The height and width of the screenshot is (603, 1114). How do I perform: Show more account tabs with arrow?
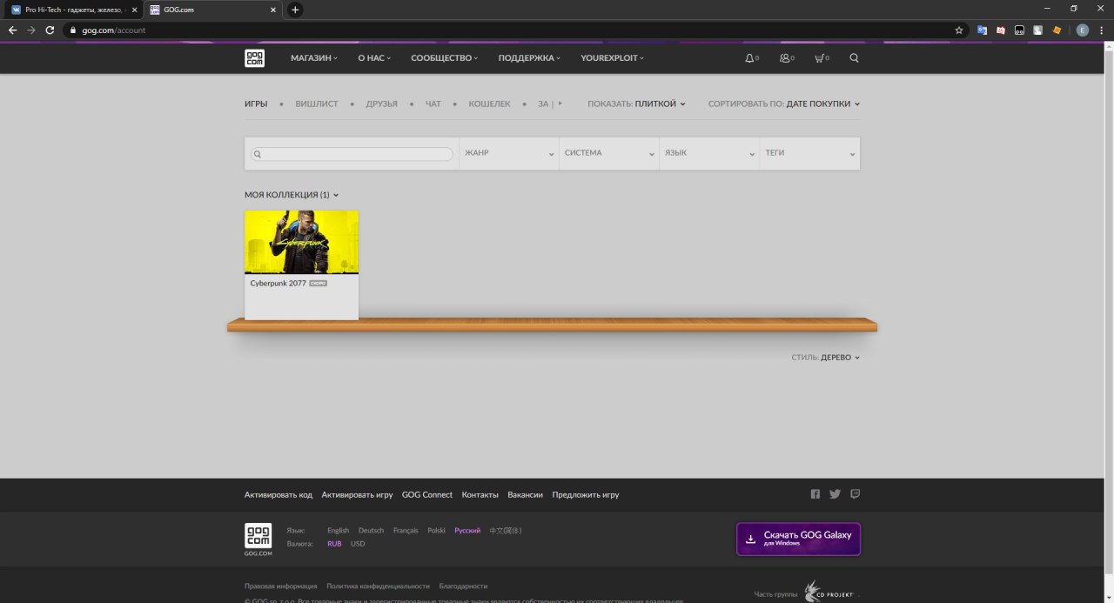pos(560,103)
